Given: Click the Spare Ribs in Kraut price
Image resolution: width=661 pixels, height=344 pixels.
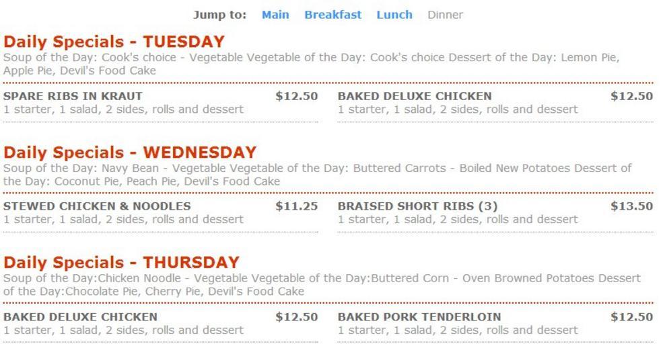Looking at the screenshot, I should tap(296, 96).
